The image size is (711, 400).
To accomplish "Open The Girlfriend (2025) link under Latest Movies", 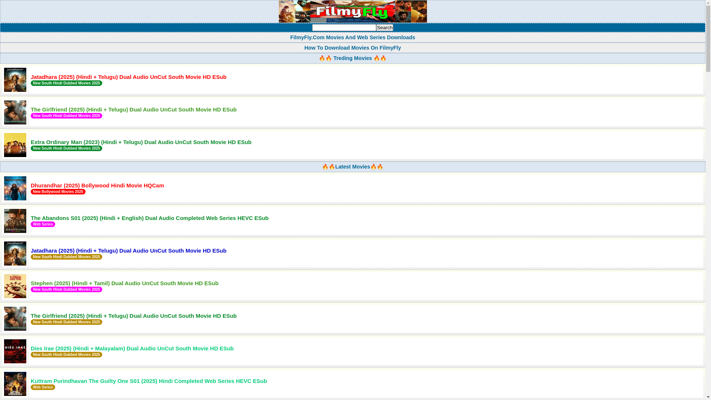I will (134, 316).
